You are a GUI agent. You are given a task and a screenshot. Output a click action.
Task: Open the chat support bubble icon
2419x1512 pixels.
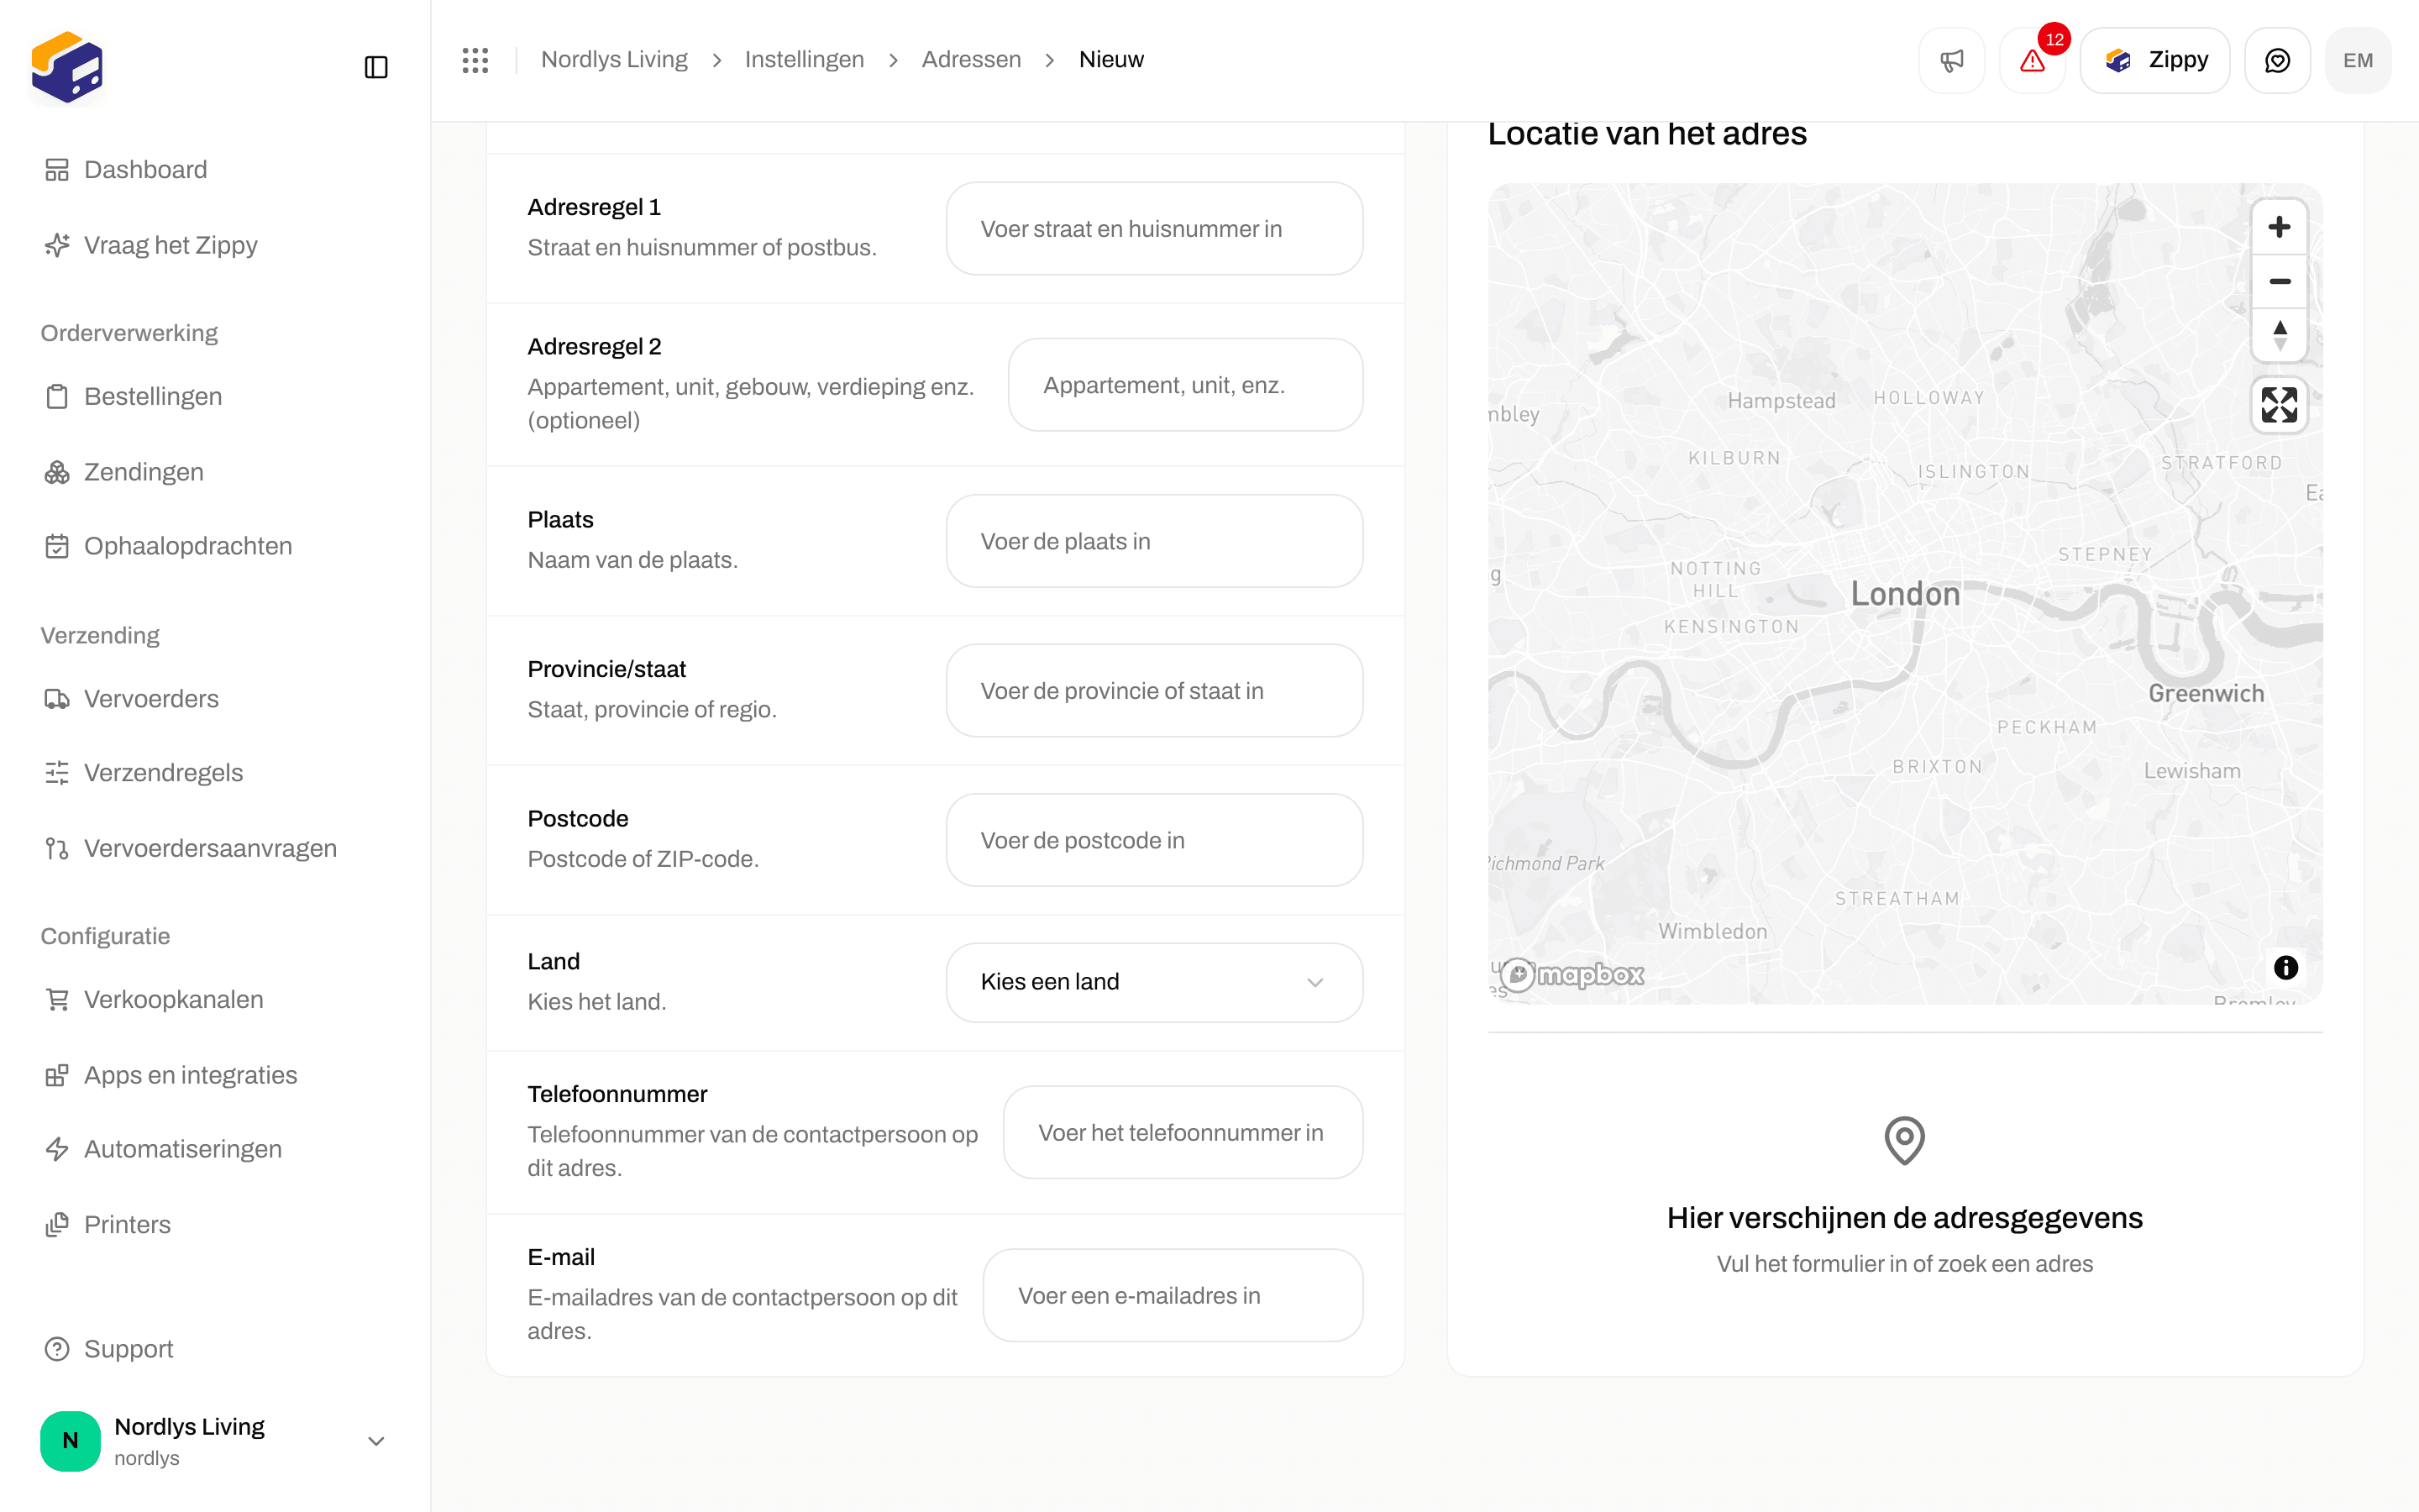click(x=2277, y=60)
